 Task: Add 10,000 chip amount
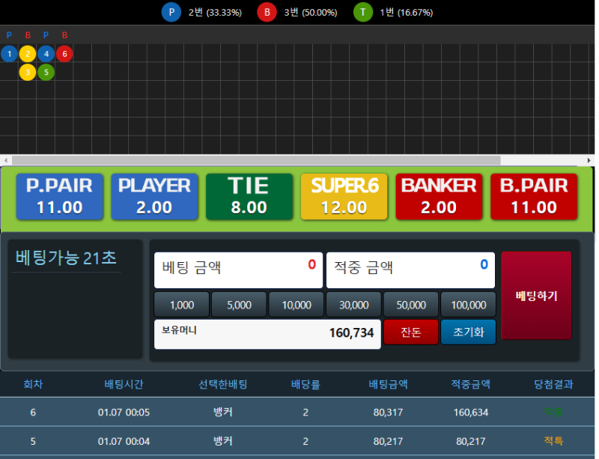click(297, 305)
